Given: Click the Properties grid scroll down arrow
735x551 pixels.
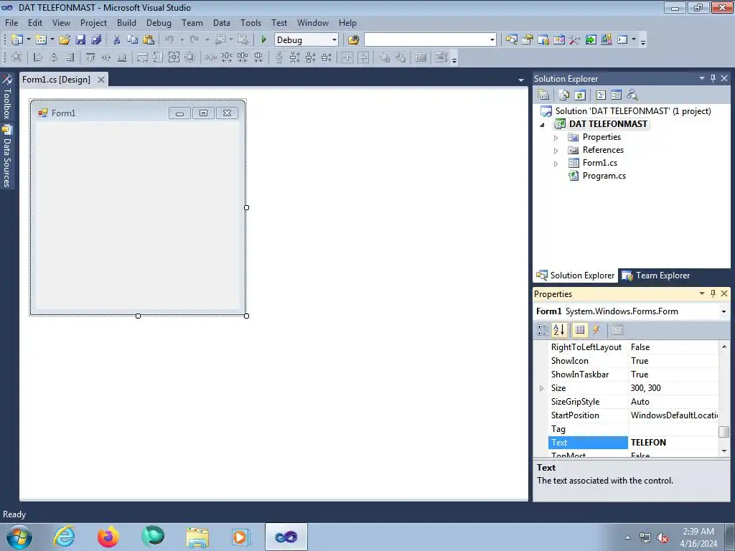Looking at the screenshot, I should [x=724, y=451].
